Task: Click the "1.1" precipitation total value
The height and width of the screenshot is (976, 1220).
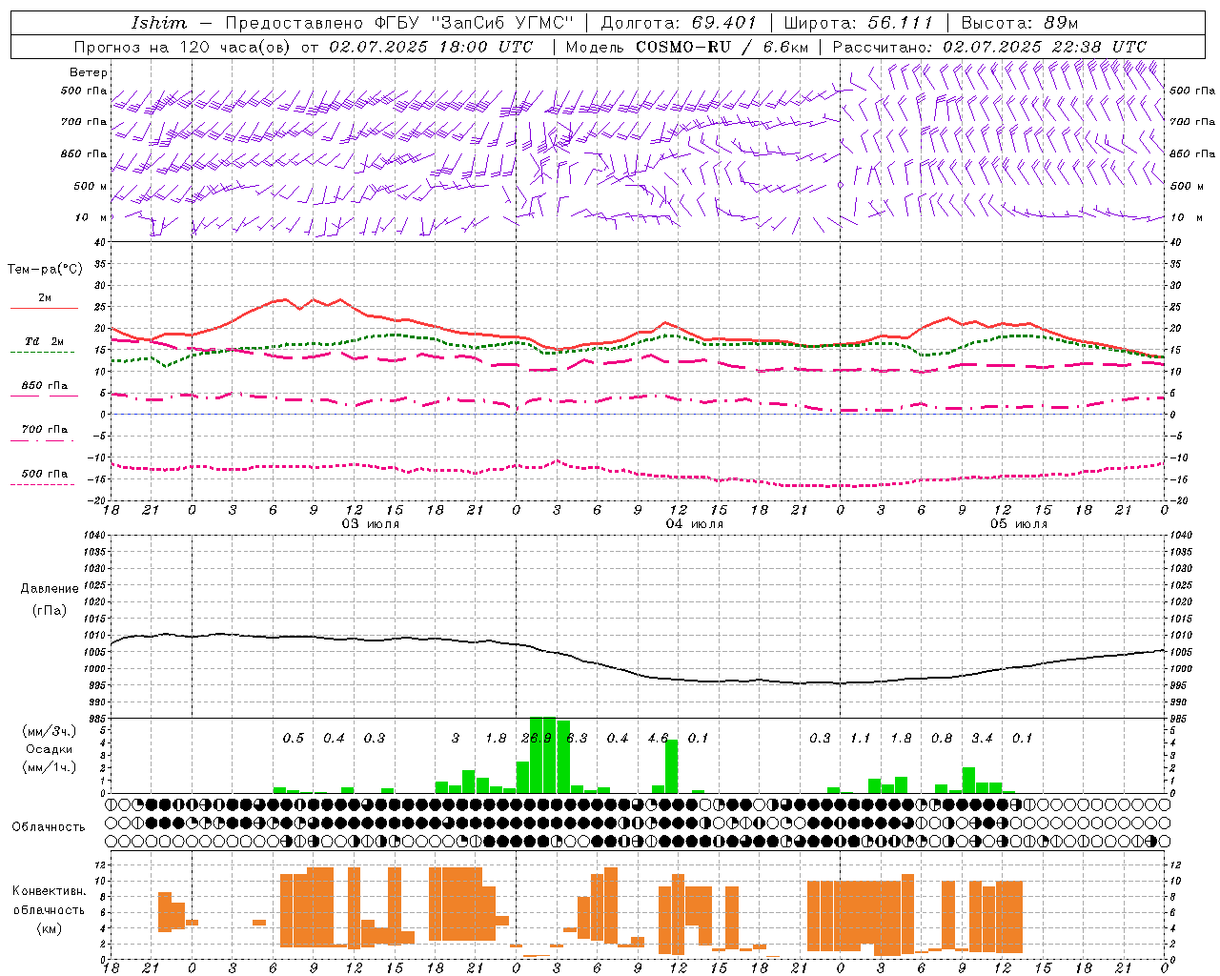Action: [860, 738]
